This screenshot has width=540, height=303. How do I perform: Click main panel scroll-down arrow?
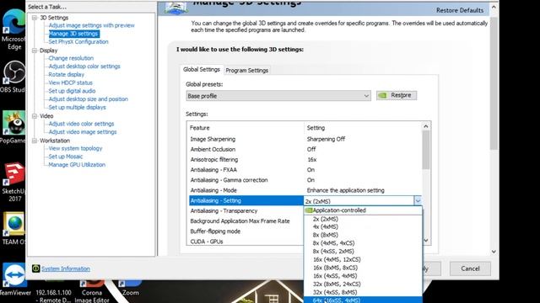pos(494,252)
